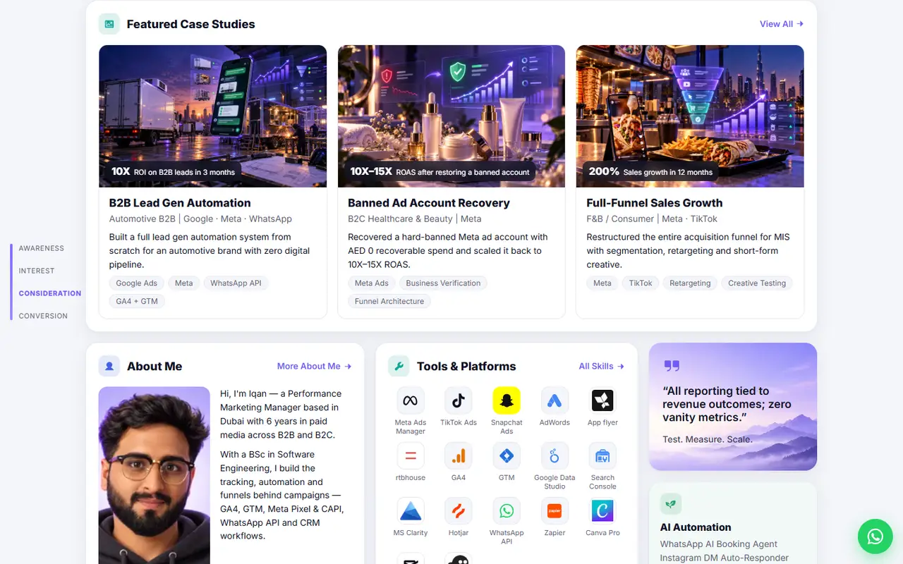Click the MS Clarity icon
The width and height of the screenshot is (903, 564).
411,511
